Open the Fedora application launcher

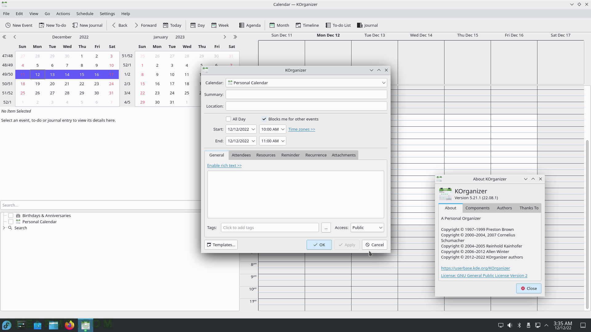(7, 325)
